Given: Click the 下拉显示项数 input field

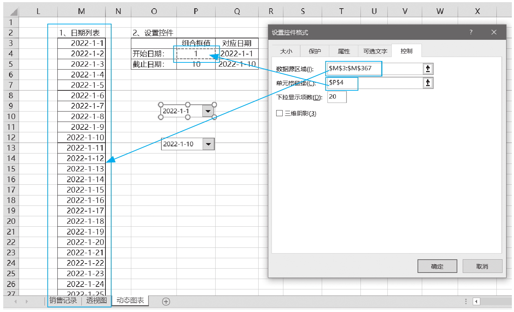Looking at the screenshot, I should coord(337,97).
